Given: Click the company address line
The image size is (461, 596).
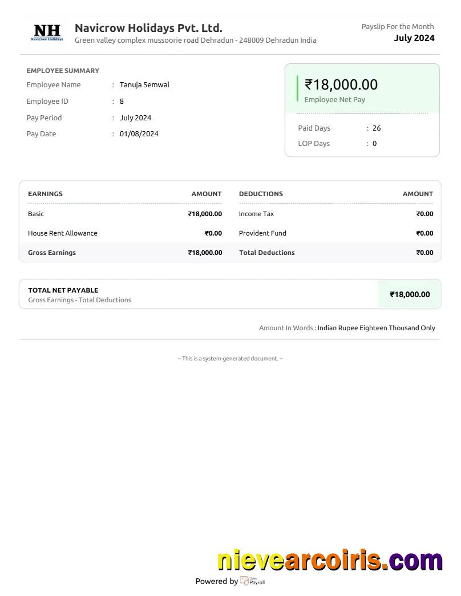Looking at the screenshot, I should pyautogui.click(x=195, y=40).
